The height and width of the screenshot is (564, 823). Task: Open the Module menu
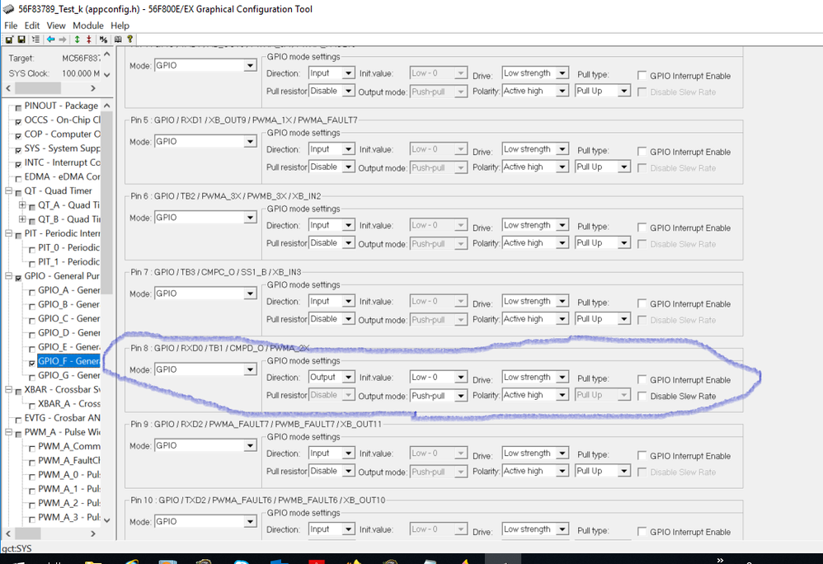coord(88,26)
